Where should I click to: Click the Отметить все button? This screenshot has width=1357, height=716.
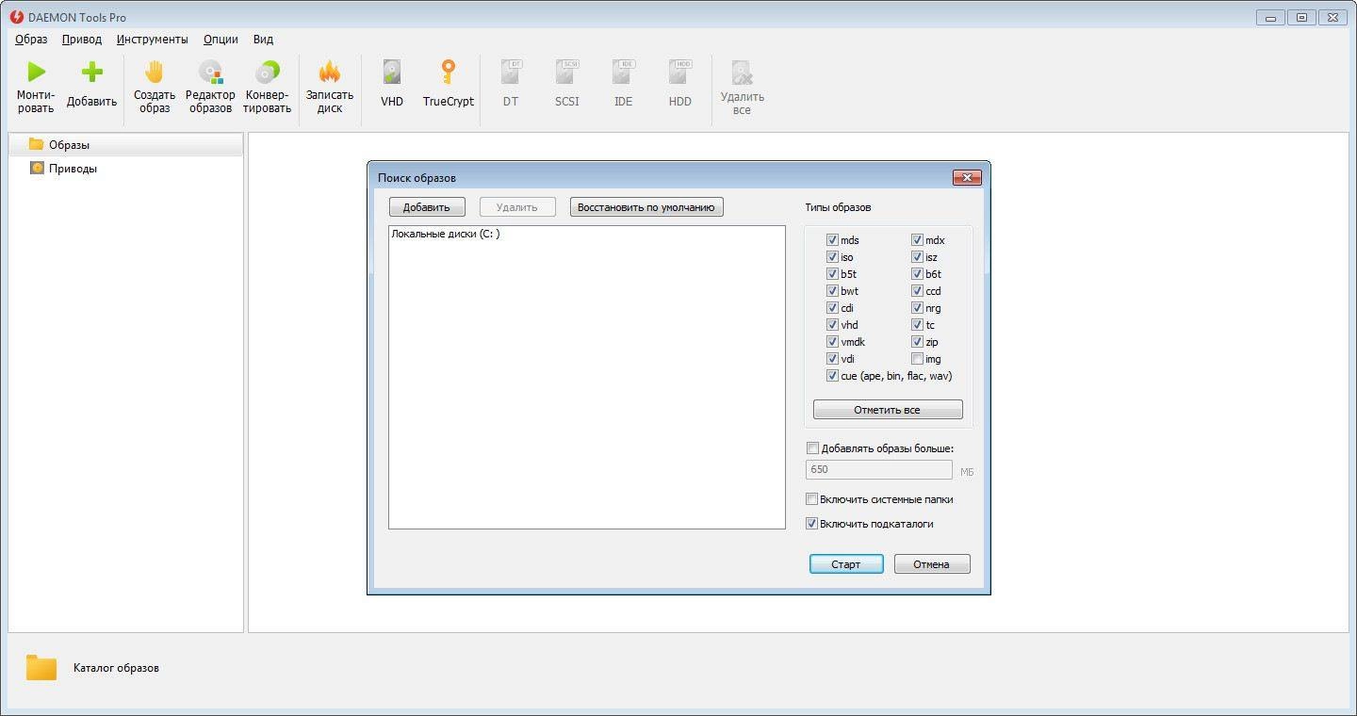tap(888, 410)
